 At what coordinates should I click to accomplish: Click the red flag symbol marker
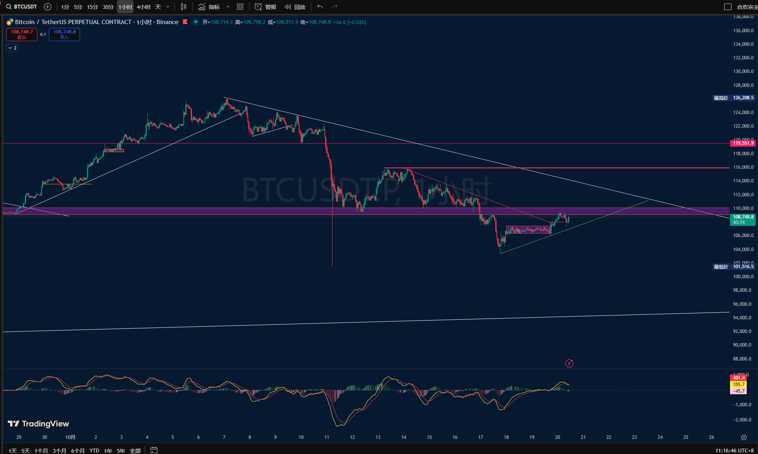185,22
